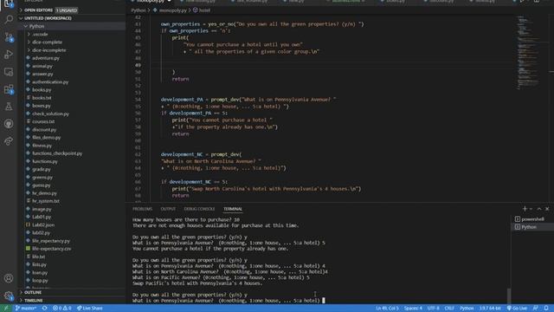Open life-expectancy.csv in the explorer
554x312 pixels.
(x=71, y=249)
